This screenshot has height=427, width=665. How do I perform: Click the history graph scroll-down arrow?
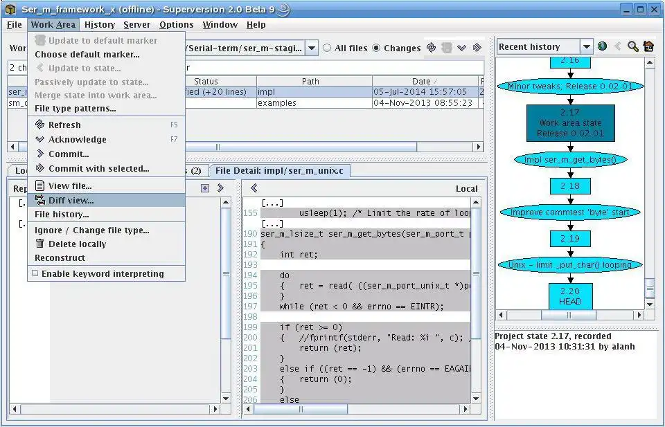tap(650, 304)
